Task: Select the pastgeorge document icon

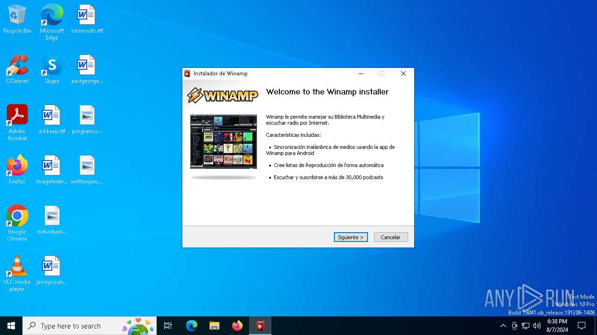Action: 87,70
